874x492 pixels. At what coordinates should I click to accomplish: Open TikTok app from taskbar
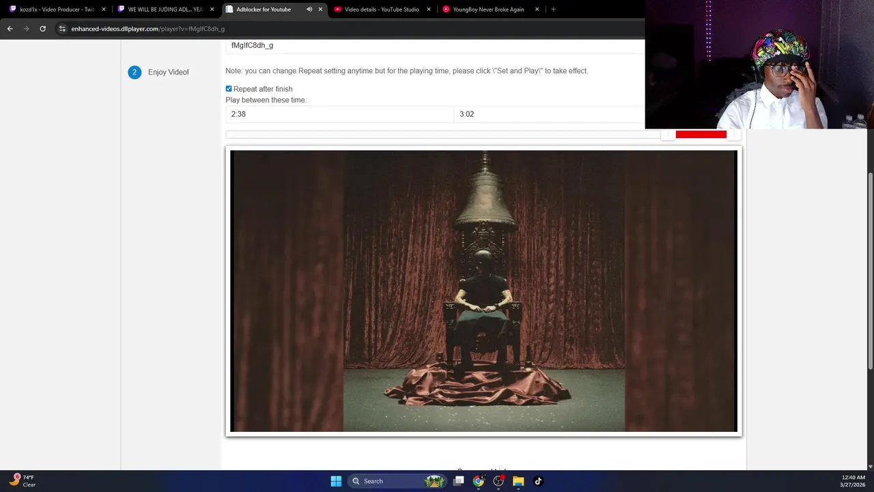click(x=538, y=481)
